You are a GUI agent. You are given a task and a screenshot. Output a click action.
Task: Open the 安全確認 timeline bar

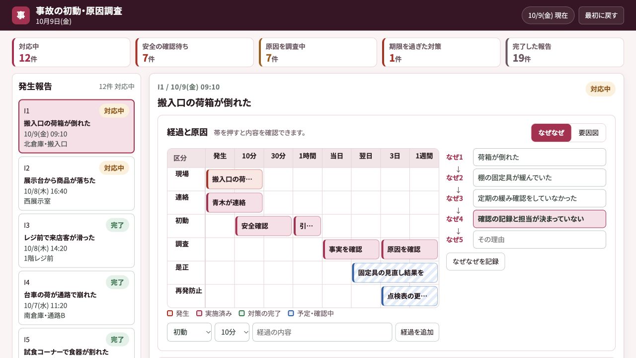263,226
